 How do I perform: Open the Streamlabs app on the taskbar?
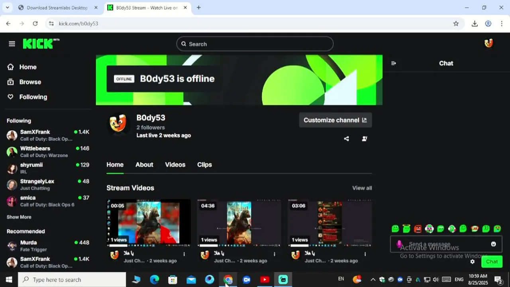click(283, 280)
